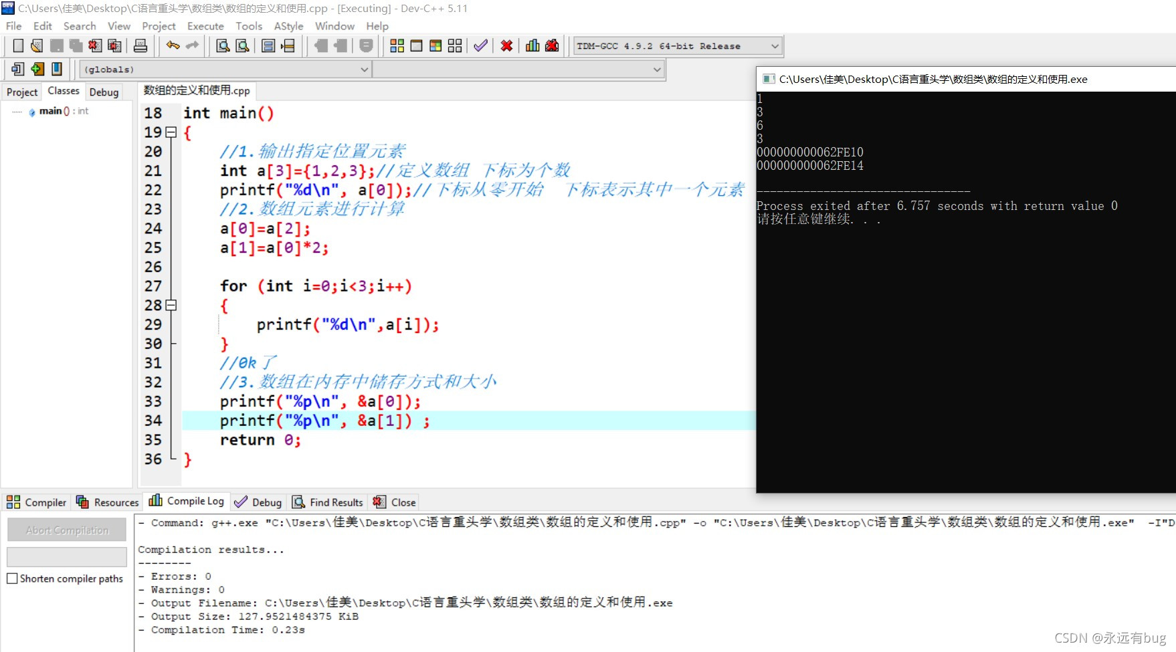Open the Execute menu
1176x652 pixels.
pyautogui.click(x=205, y=26)
